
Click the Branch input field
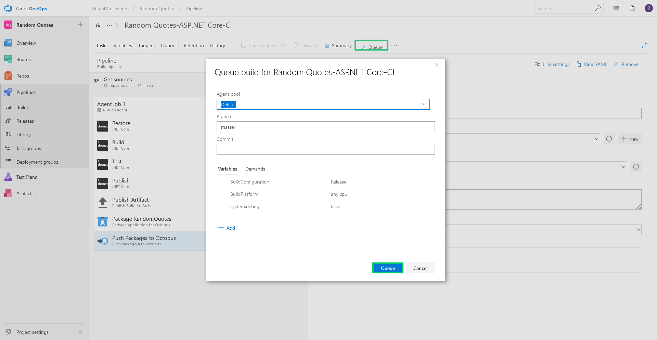(x=325, y=127)
